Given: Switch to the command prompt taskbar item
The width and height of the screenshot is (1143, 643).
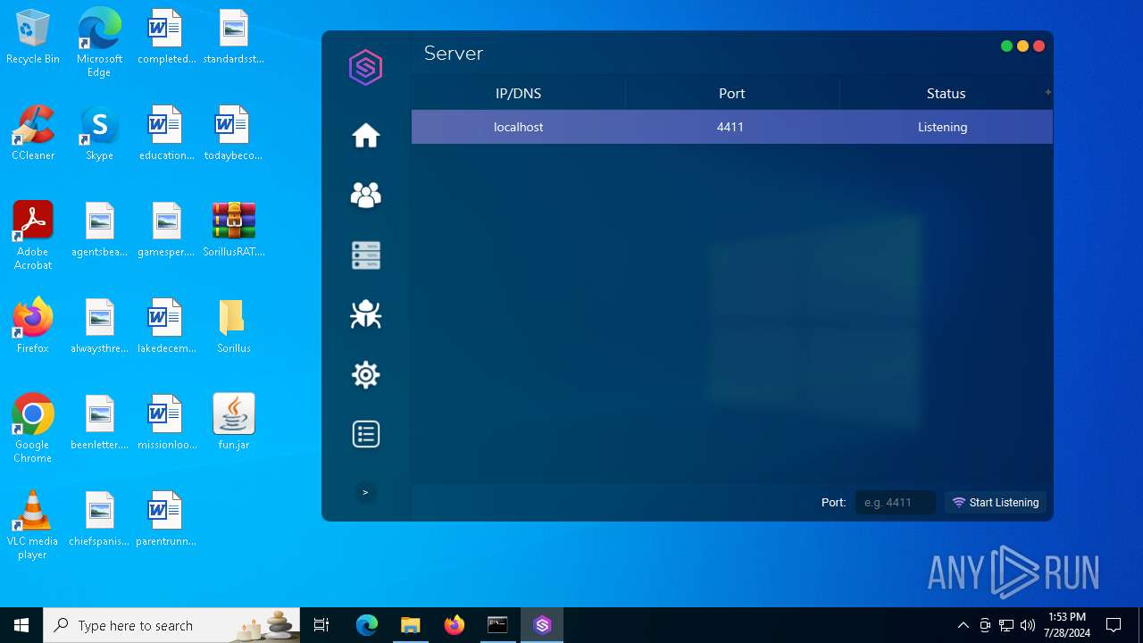Looking at the screenshot, I should pos(498,625).
